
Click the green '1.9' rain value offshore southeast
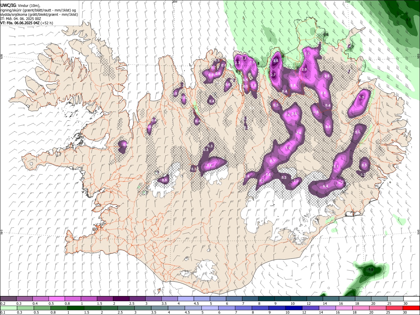click(x=371, y=270)
